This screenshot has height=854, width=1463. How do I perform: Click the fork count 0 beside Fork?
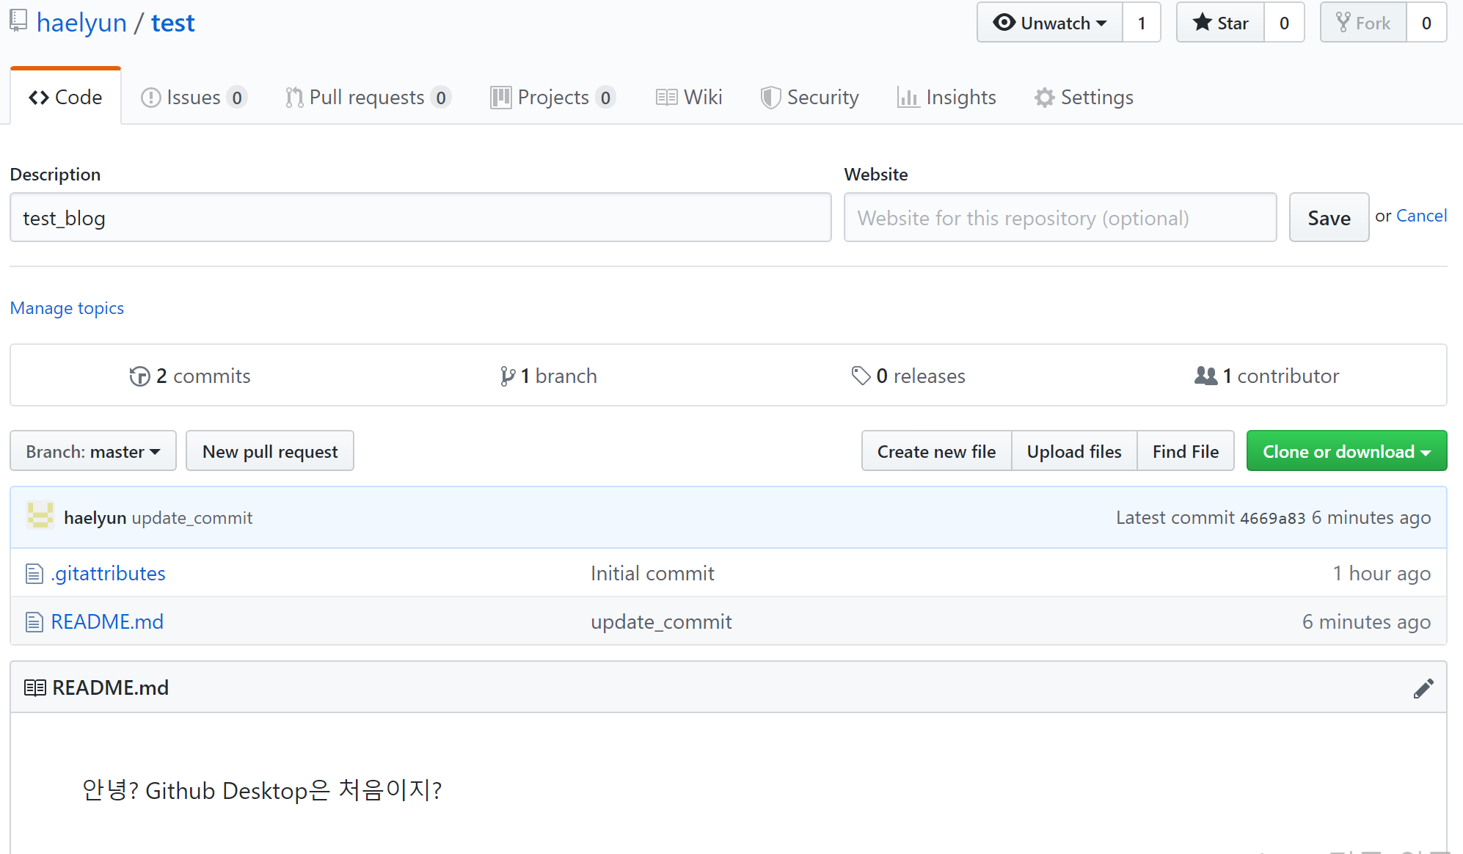coord(1426,23)
